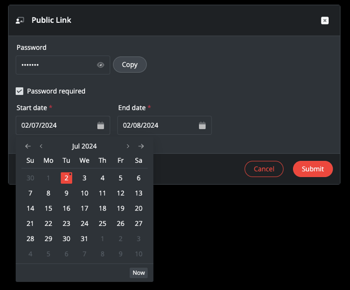Click the Start date input field

pyautogui.click(x=63, y=125)
